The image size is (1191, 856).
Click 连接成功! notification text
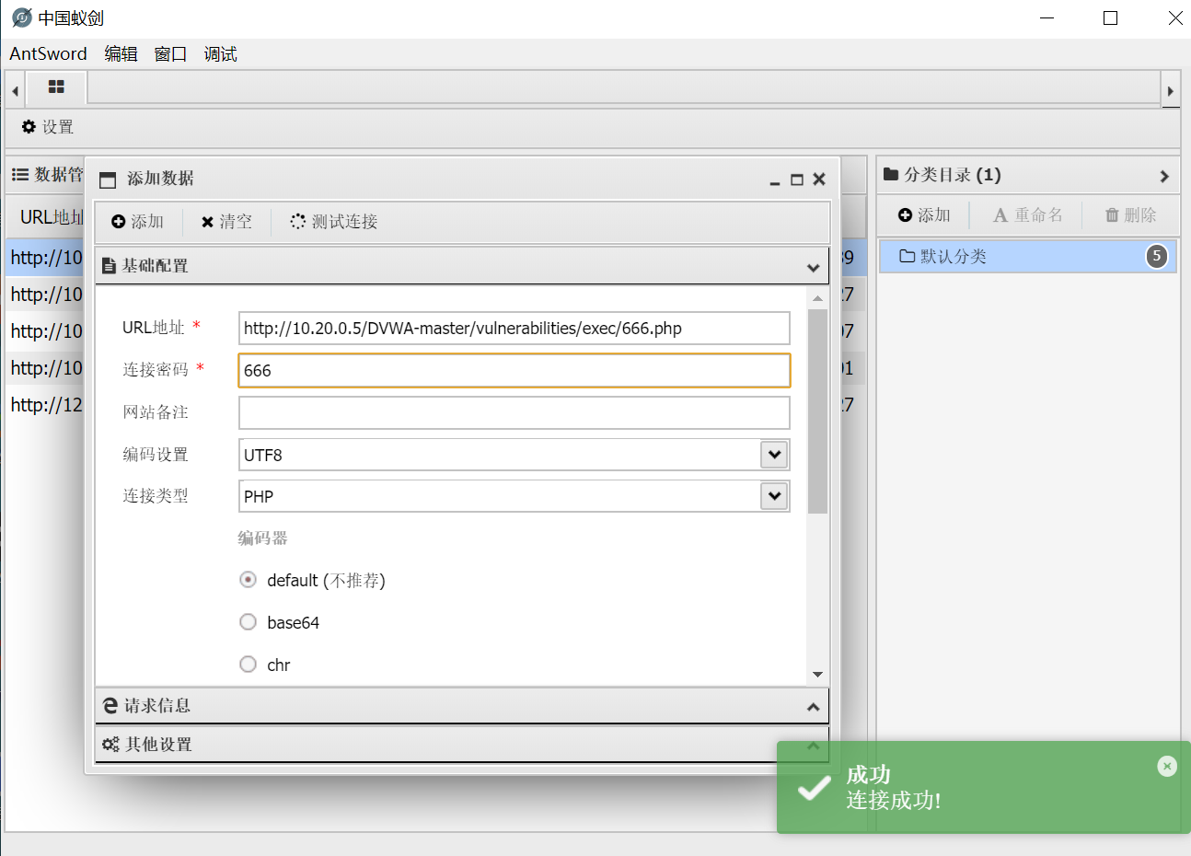click(894, 800)
